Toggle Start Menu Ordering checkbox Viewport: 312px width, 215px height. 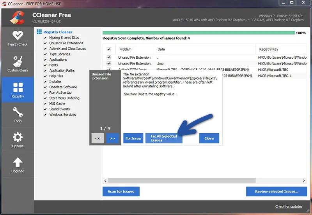[x=45, y=98]
